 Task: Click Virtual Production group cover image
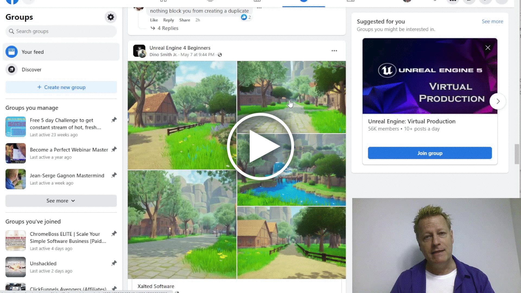point(430,76)
